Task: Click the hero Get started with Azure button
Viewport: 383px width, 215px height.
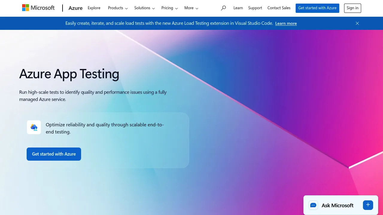Action: coord(54,154)
